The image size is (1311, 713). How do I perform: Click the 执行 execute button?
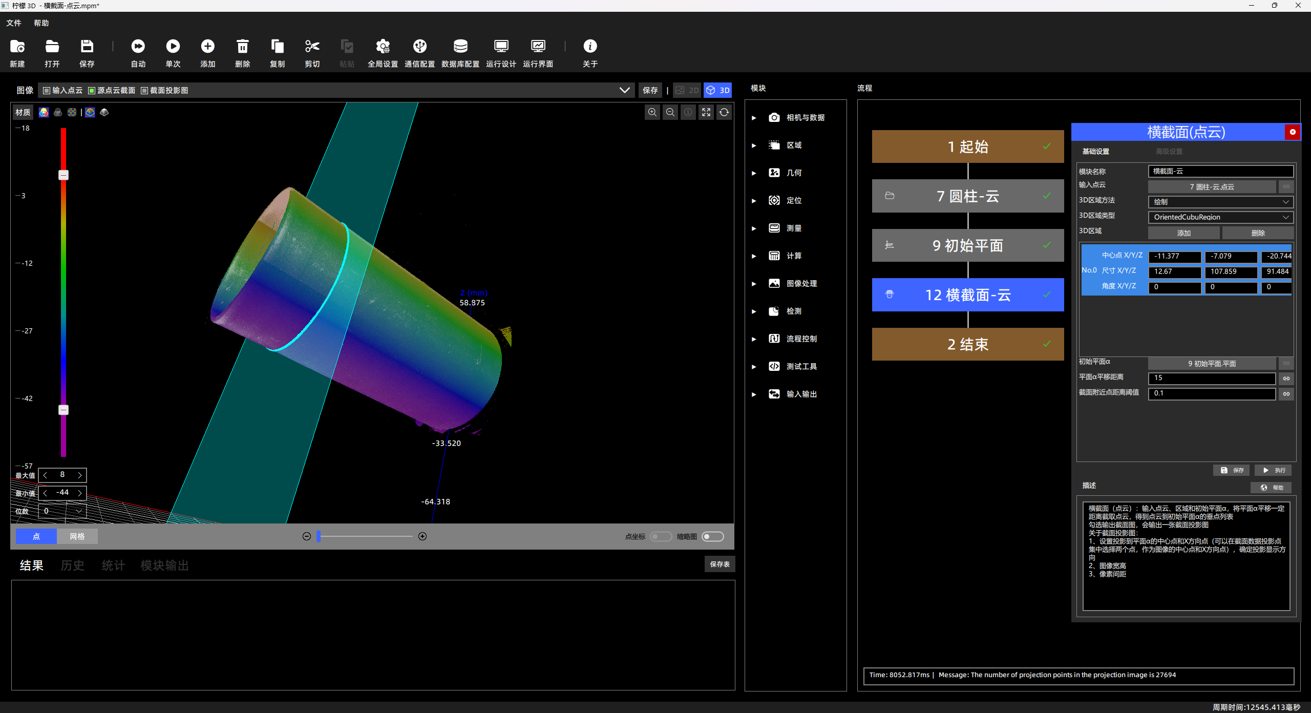click(x=1274, y=470)
